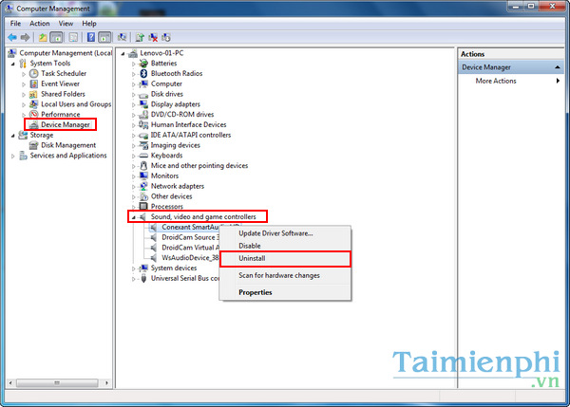Click the Imaging devices icon
570x407 pixels.
[x=144, y=145]
